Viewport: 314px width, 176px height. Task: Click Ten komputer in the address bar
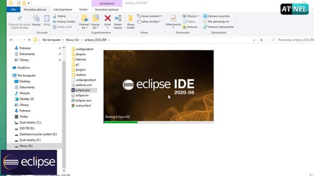pyautogui.click(x=51, y=40)
